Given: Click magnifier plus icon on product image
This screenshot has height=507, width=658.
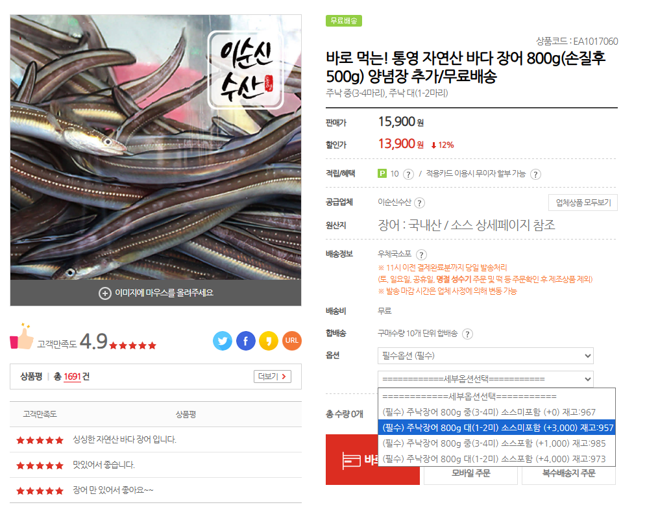Looking at the screenshot, I should [105, 293].
